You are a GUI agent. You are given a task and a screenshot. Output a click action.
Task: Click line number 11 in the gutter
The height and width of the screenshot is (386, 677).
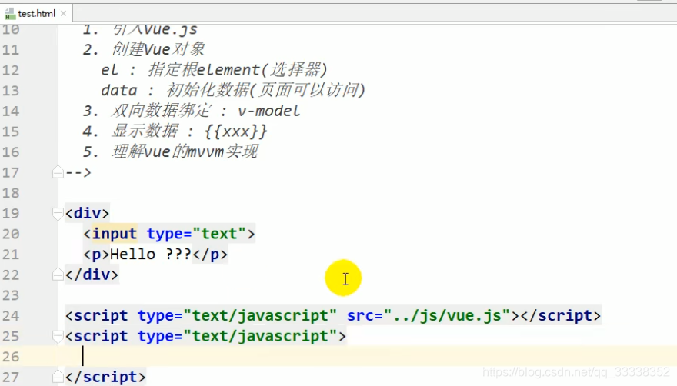pyautogui.click(x=11, y=50)
